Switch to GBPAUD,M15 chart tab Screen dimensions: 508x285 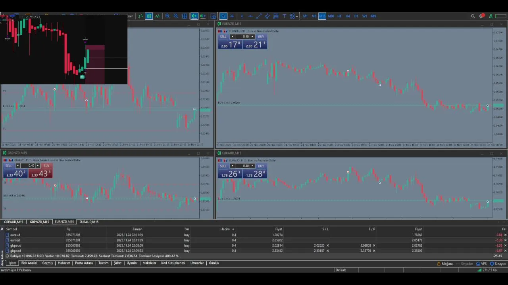[x=13, y=222]
